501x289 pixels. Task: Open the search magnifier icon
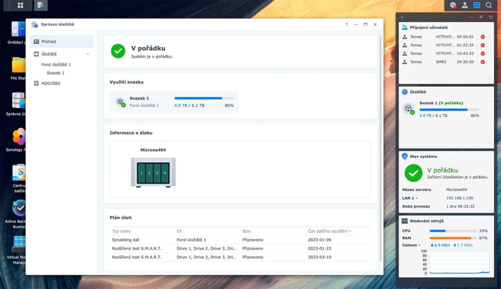(x=489, y=5)
